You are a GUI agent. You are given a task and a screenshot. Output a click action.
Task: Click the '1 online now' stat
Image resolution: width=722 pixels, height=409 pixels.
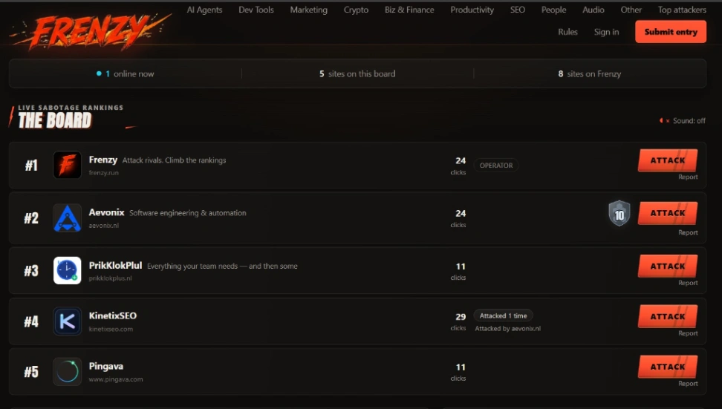126,73
